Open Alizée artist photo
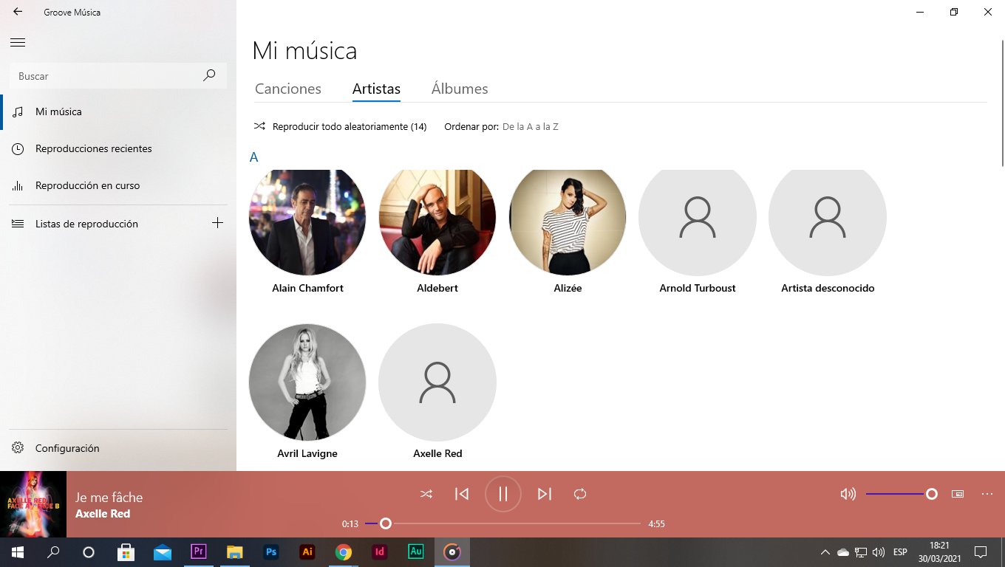Screen dimensions: 1005x567 tap(568, 221)
